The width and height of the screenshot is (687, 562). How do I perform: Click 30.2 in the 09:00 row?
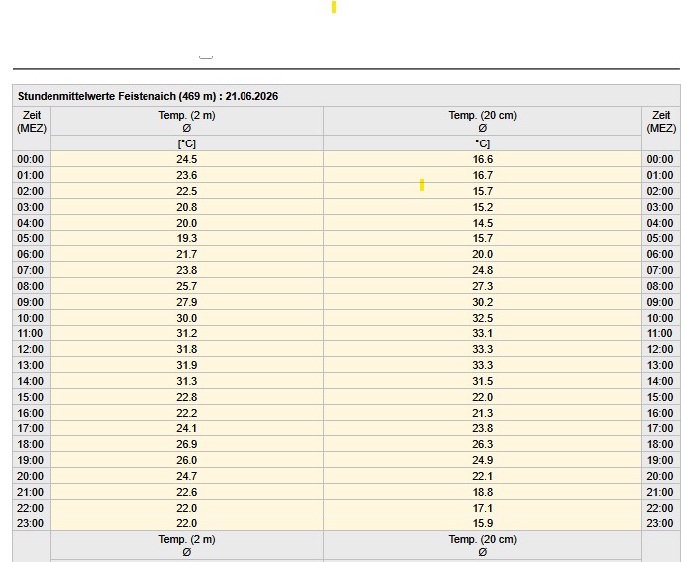point(482,302)
